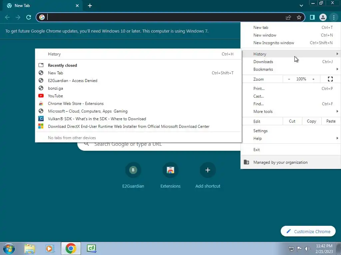Screen dimensions: 341x255
Task: Open History page with Ctrl+H entry
Action: [x=138, y=54]
